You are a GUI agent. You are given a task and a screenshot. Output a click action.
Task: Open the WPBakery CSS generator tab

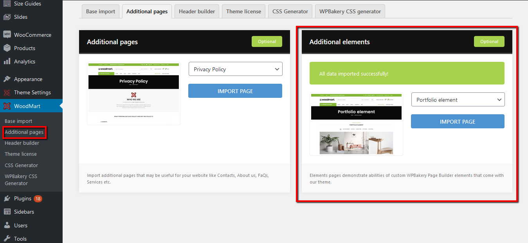point(350,11)
